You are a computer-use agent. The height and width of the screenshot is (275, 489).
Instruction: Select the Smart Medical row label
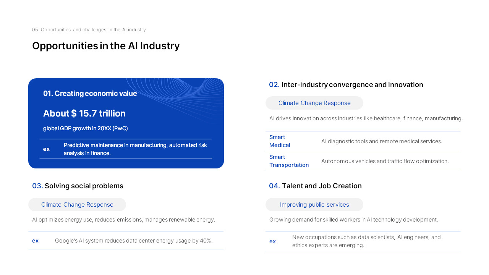click(x=280, y=141)
